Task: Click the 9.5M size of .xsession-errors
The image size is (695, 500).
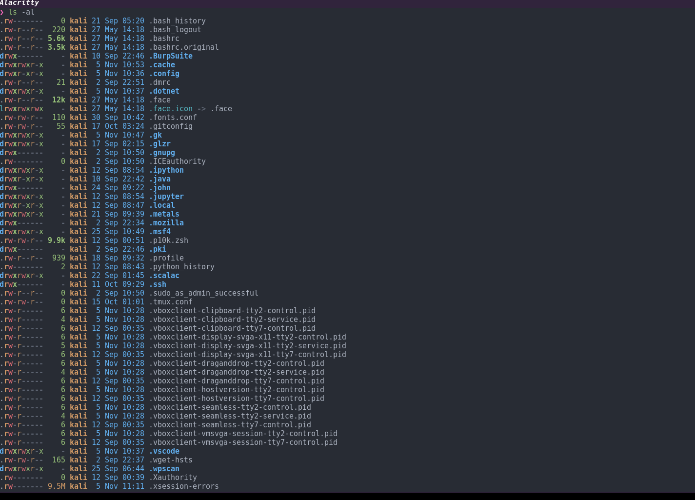Action: tap(57, 486)
